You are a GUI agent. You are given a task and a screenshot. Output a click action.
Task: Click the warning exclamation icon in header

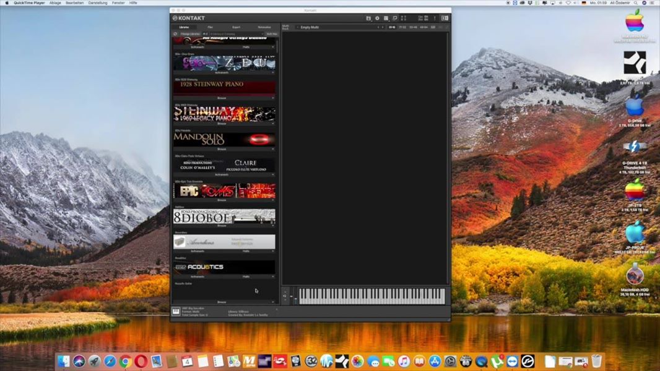(x=435, y=18)
